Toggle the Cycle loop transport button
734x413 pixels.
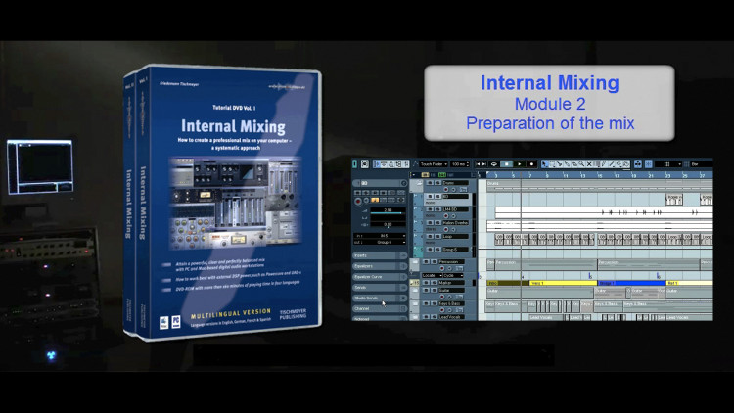coord(494,164)
